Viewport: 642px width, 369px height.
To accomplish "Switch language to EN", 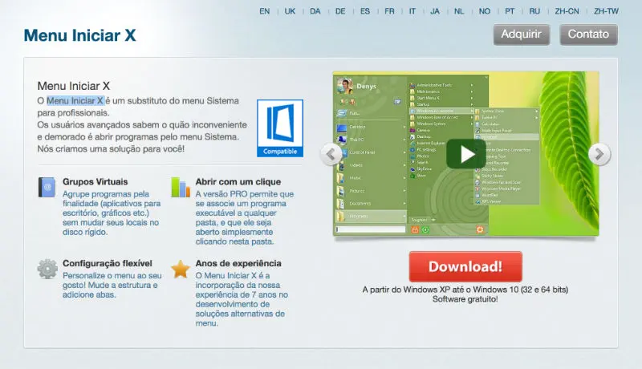I will [x=265, y=11].
